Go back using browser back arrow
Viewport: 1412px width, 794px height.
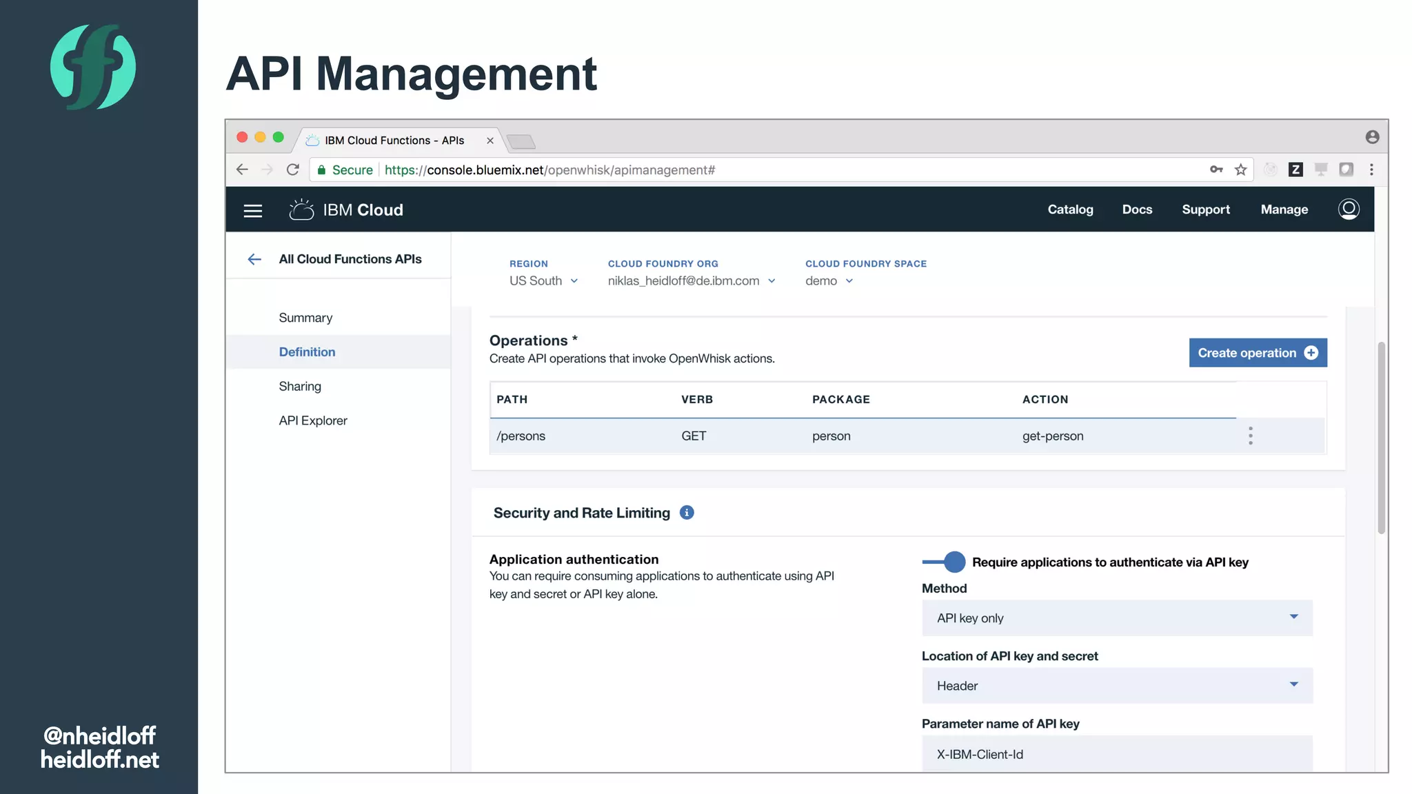point(242,170)
